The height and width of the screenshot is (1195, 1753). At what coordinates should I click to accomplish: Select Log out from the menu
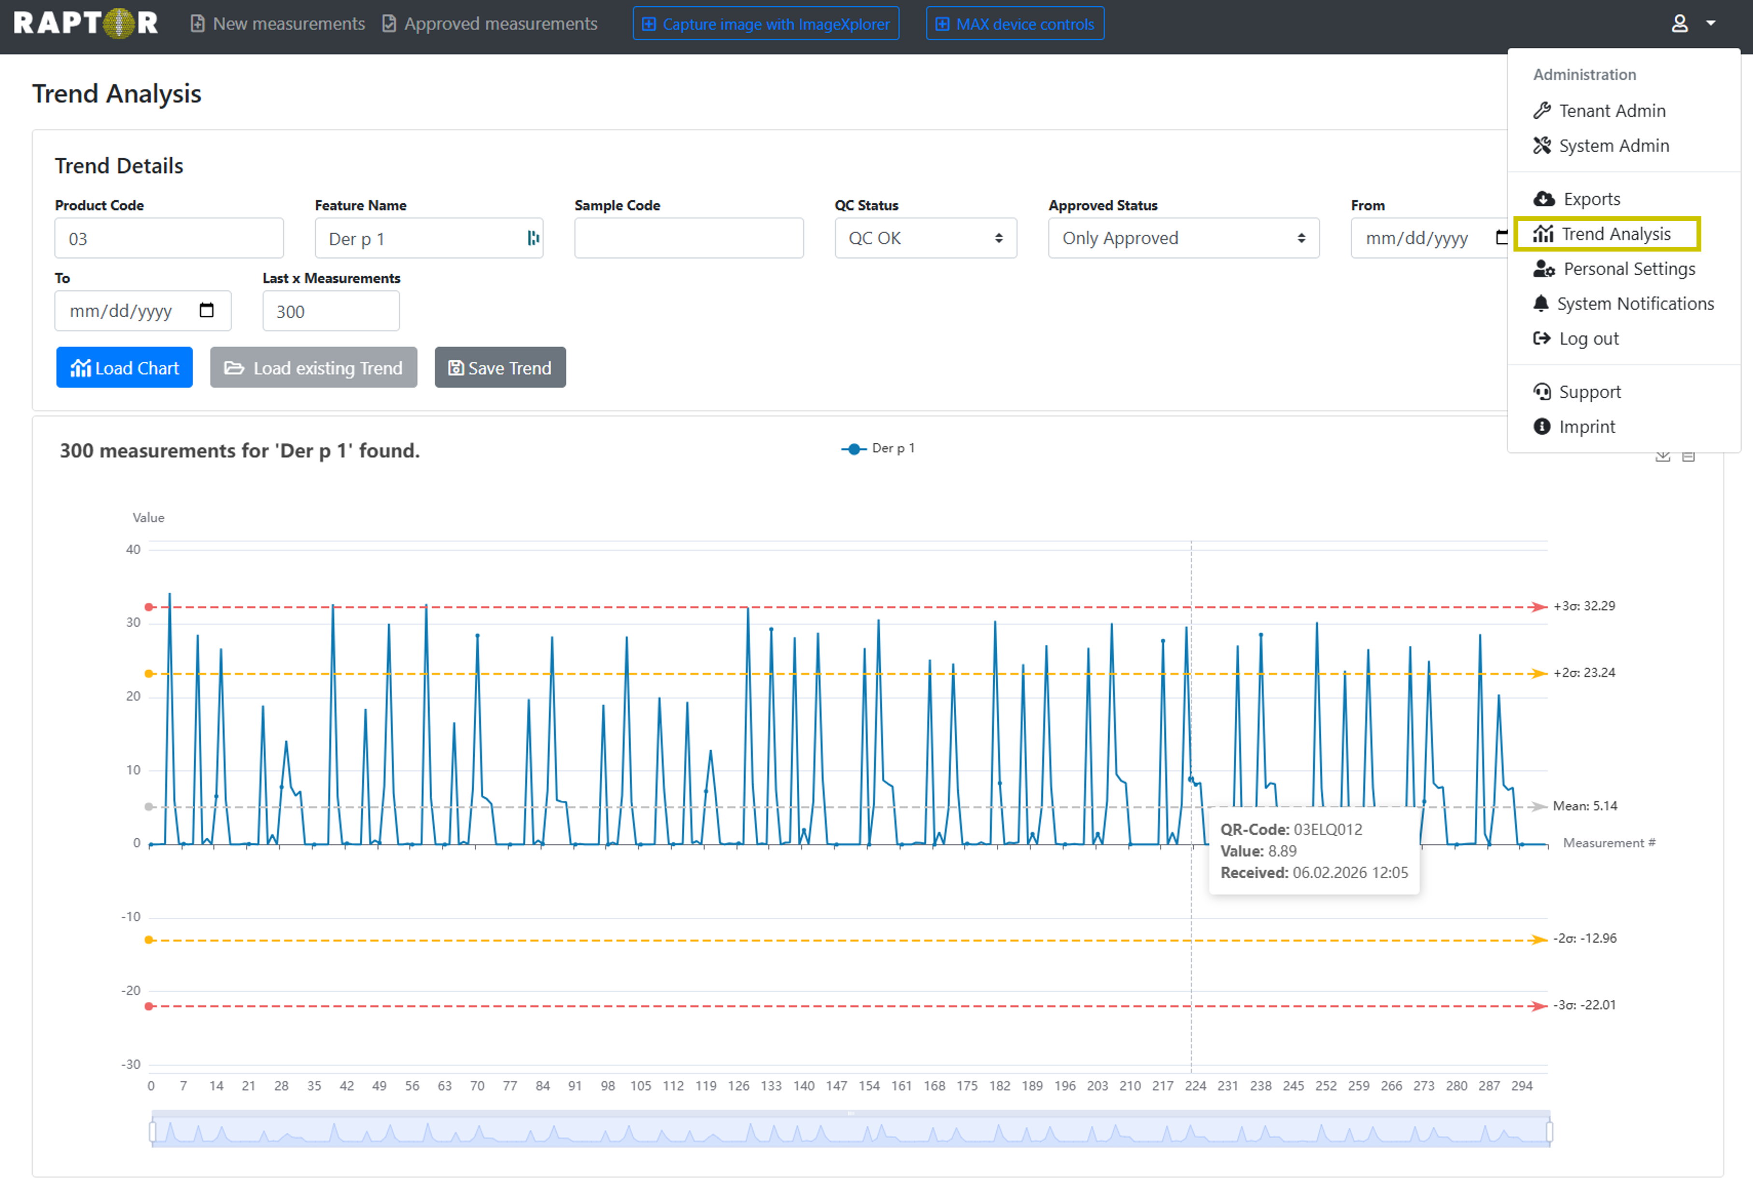click(x=1588, y=339)
